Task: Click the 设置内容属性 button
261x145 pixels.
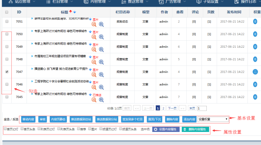Action: coord(166,129)
